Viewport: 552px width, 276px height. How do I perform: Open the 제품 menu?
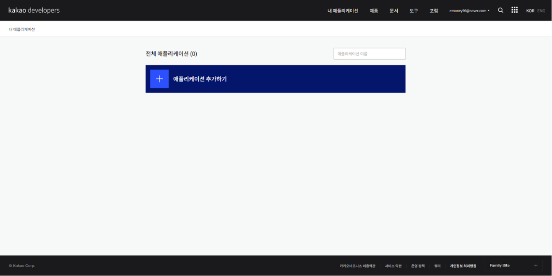[373, 10]
